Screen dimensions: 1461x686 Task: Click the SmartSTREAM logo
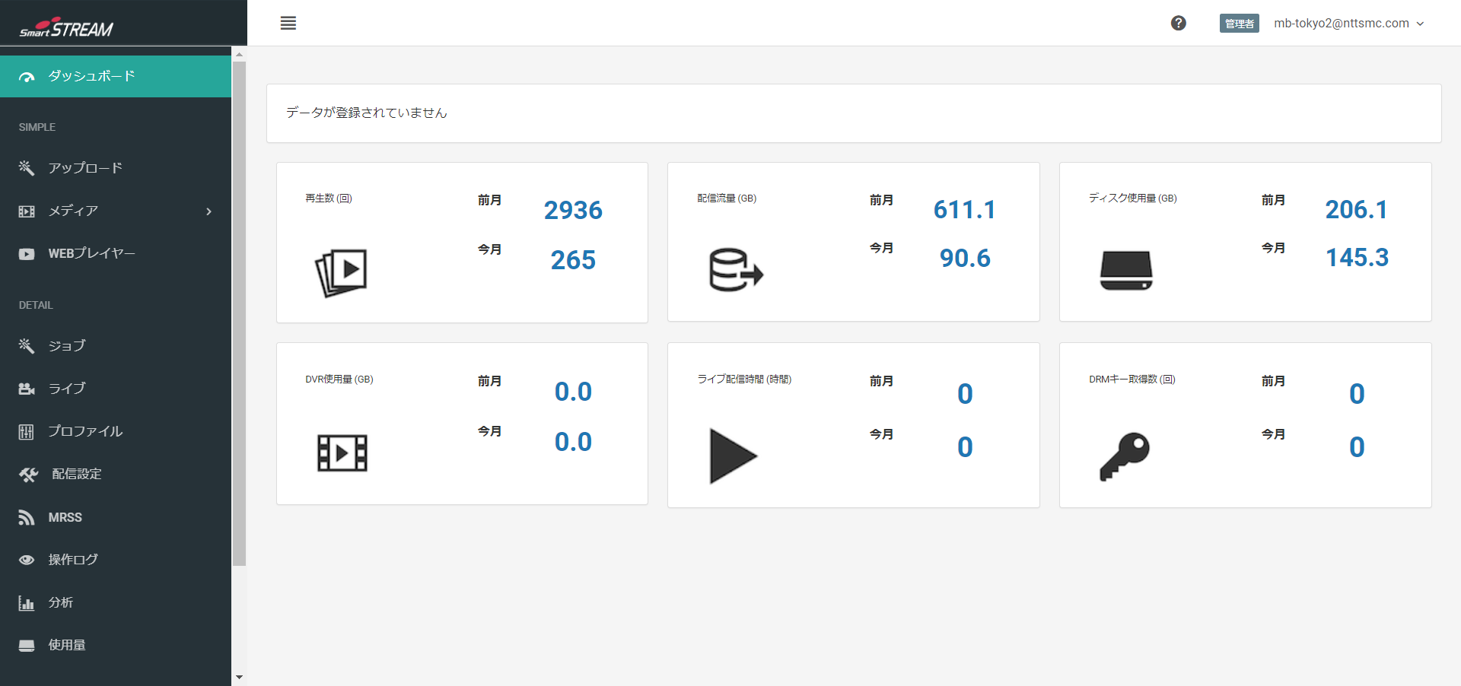pos(67,28)
